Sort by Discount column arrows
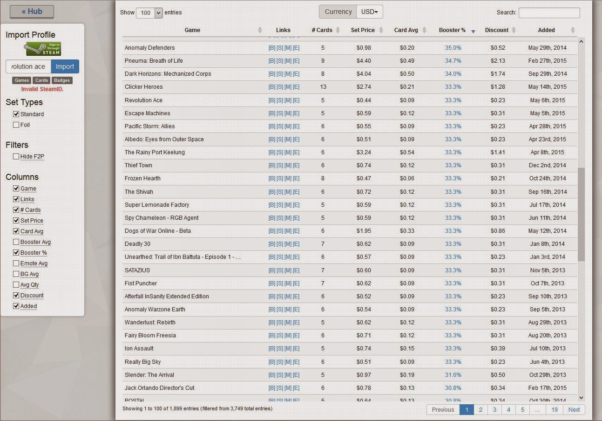This screenshot has width=602, height=421. coord(514,30)
